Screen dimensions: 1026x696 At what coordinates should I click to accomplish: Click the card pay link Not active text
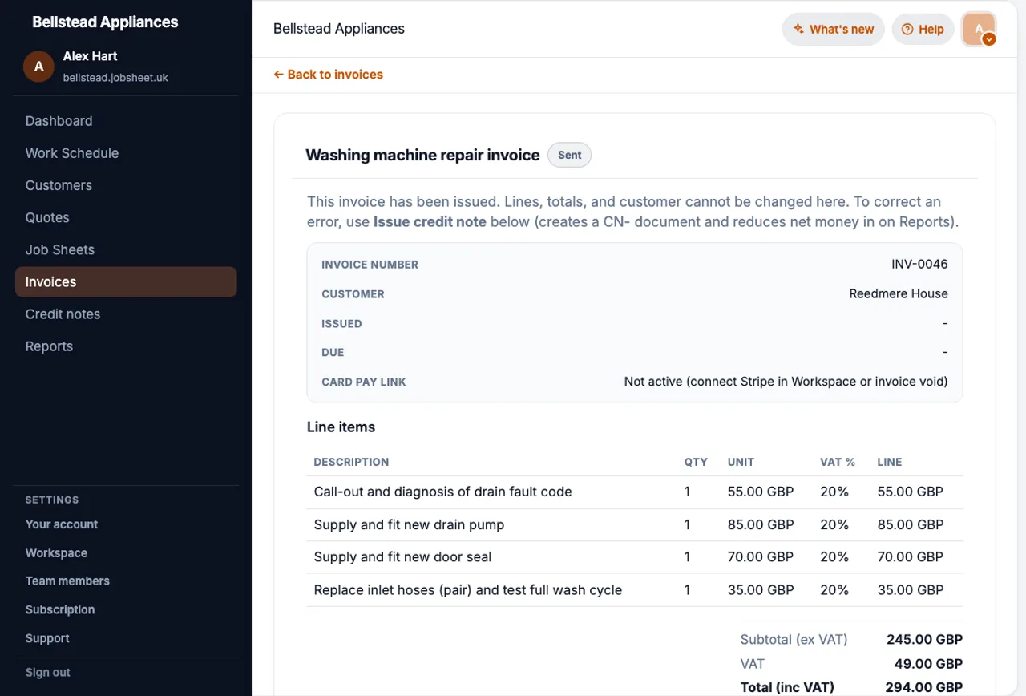pos(786,382)
